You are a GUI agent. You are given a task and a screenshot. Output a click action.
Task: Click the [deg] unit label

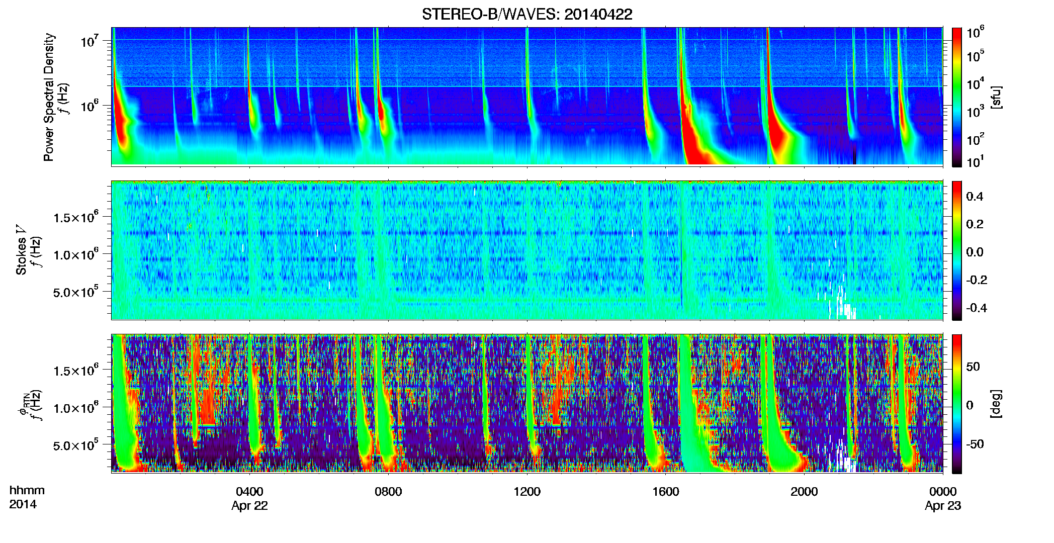point(996,404)
